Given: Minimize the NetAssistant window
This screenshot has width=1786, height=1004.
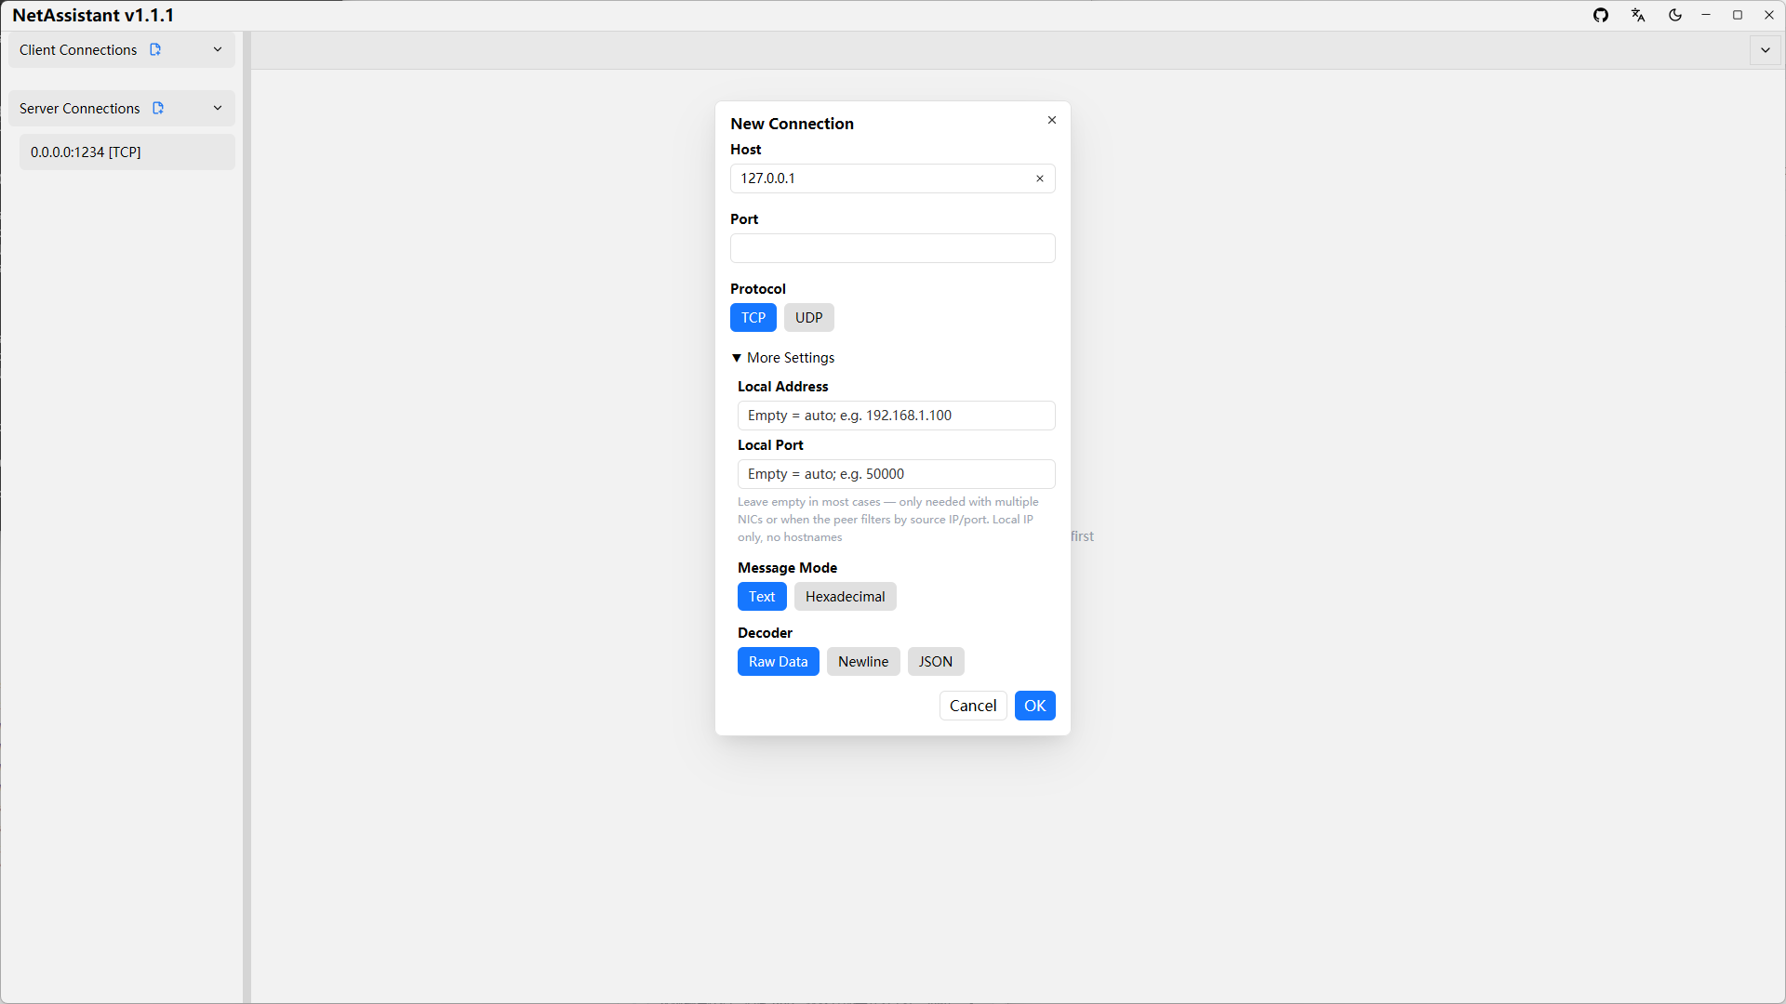Looking at the screenshot, I should coord(1706,15).
